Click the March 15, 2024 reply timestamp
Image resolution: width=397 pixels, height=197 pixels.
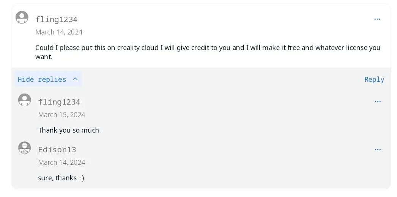(x=62, y=115)
